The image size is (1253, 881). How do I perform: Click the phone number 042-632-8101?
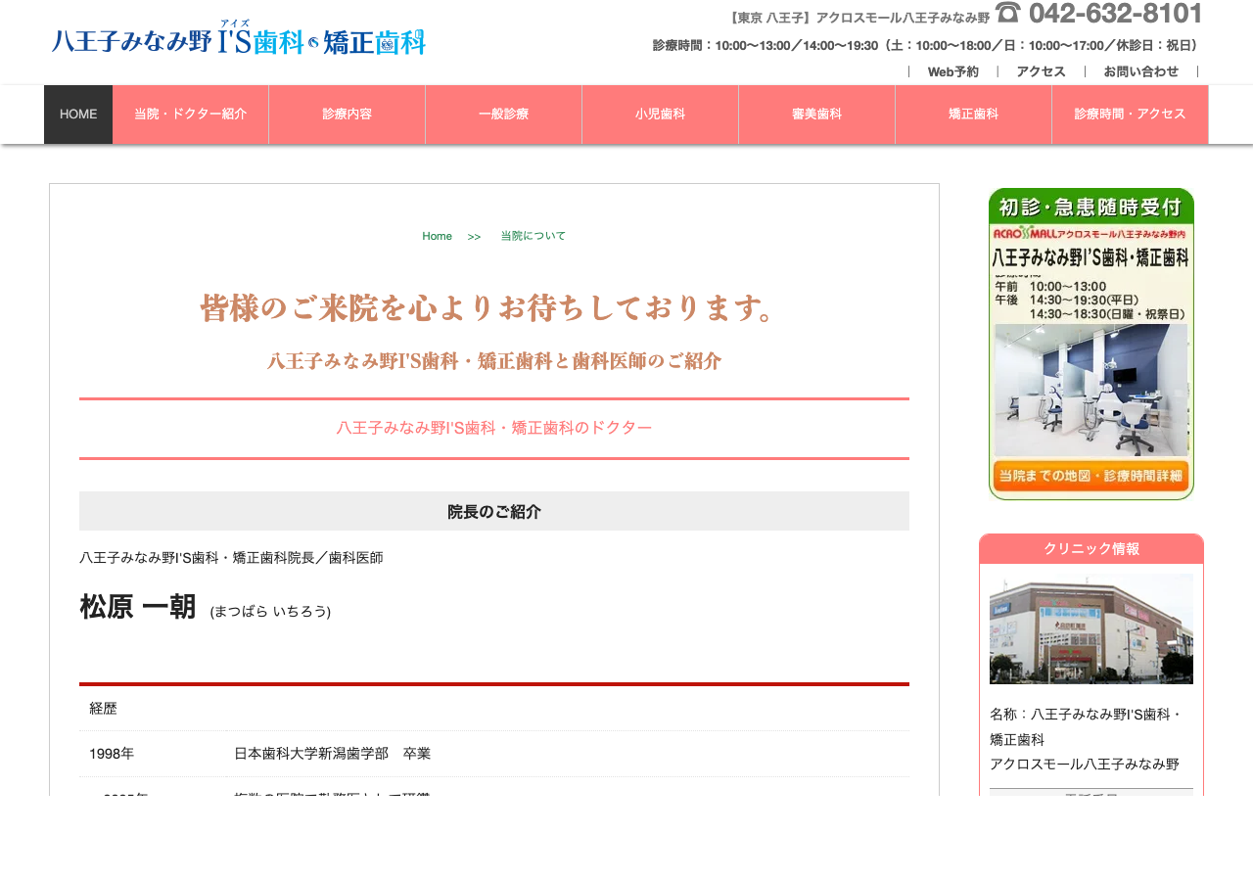click(x=1116, y=13)
